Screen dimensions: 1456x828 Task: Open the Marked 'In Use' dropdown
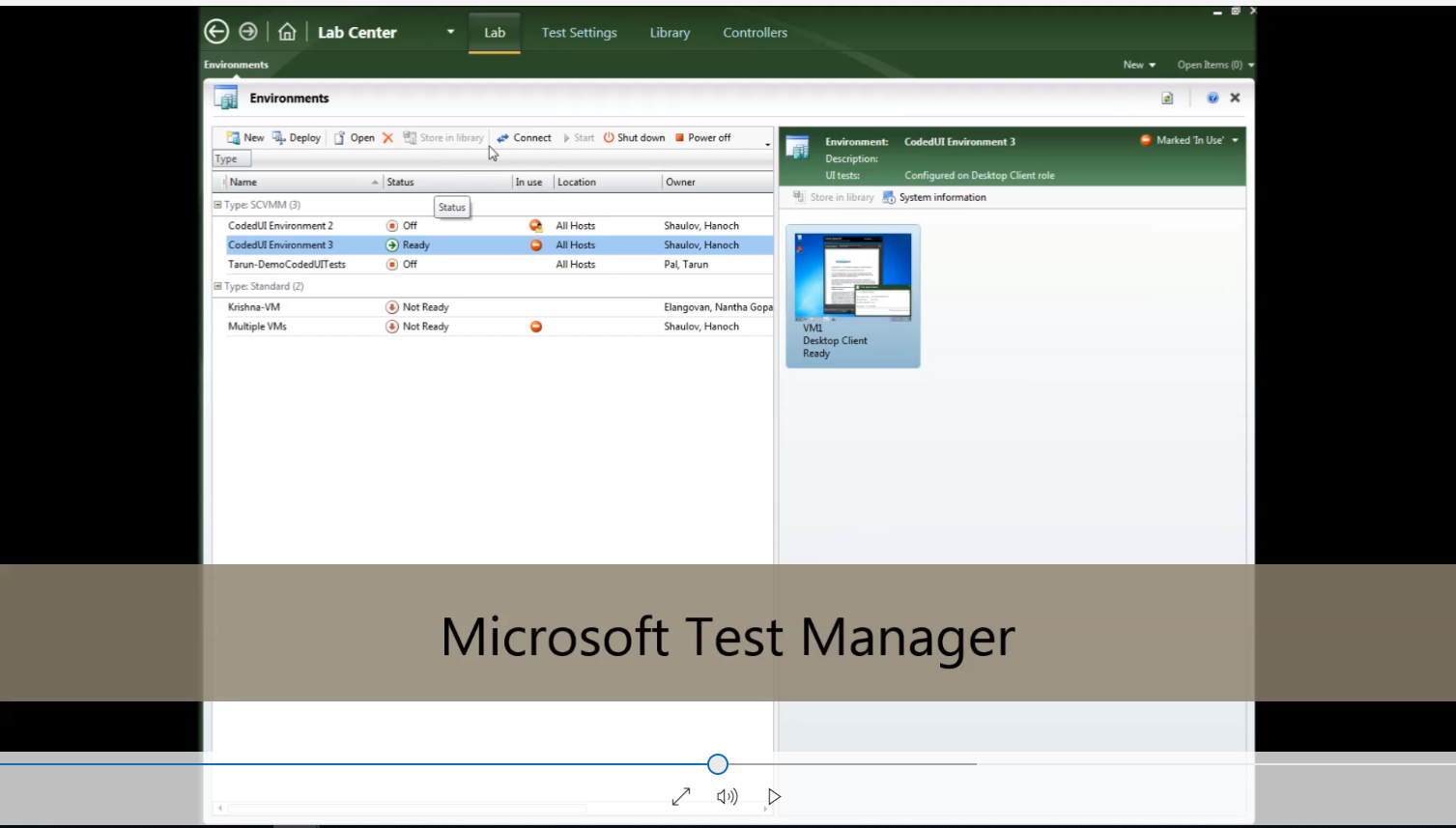tap(1189, 140)
